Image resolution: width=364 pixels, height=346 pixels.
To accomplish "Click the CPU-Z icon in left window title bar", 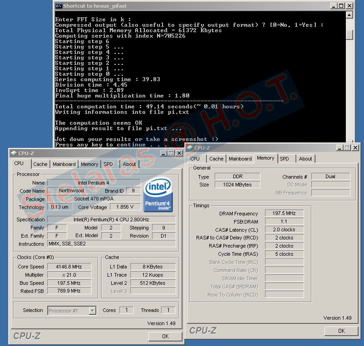I will [14, 153].
